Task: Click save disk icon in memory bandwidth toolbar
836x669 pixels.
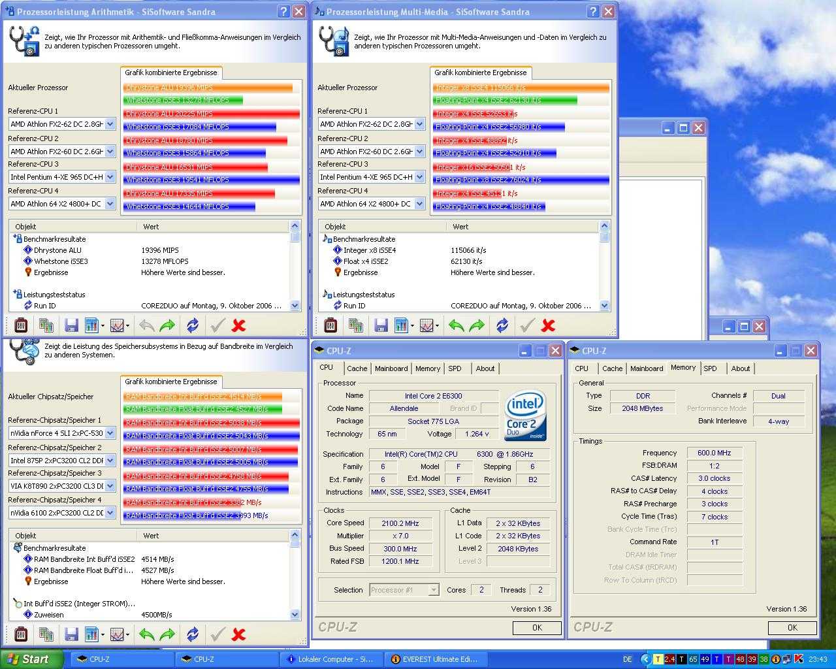Action: tap(72, 634)
